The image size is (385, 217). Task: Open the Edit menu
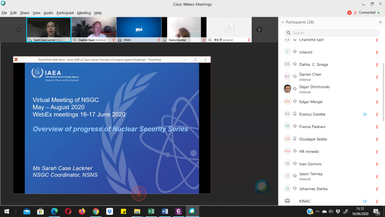coord(13,13)
